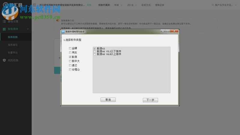Check the 用友 software type checkbox
Viewport: 240px width, 135px height.
(x=70, y=52)
